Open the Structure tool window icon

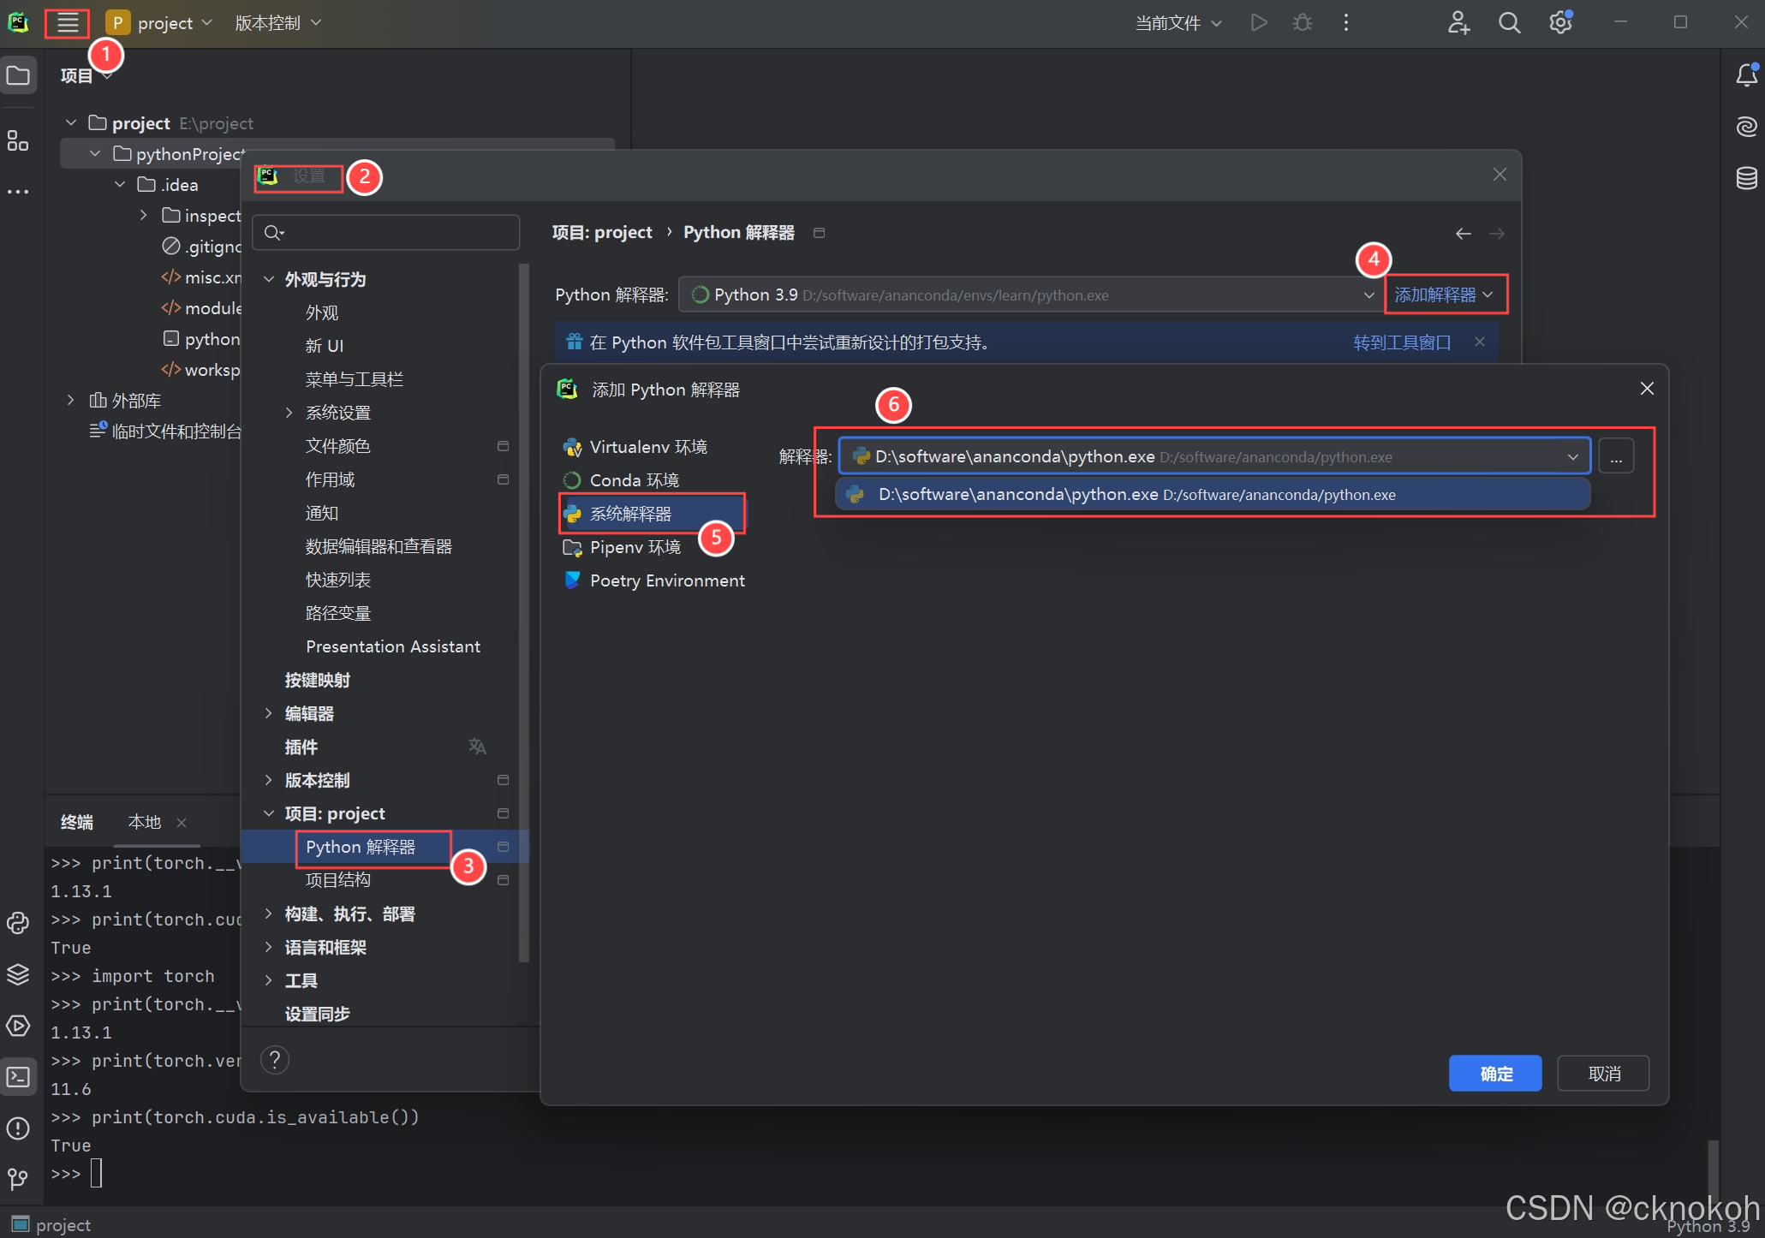[18, 141]
